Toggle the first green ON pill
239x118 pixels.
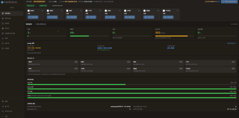(x=31, y=6)
